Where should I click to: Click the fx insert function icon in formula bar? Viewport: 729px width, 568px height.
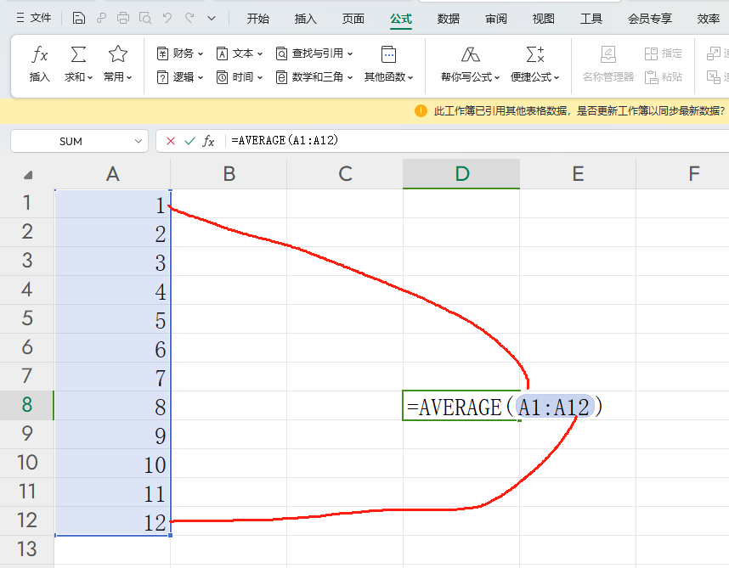pos(208,141)
